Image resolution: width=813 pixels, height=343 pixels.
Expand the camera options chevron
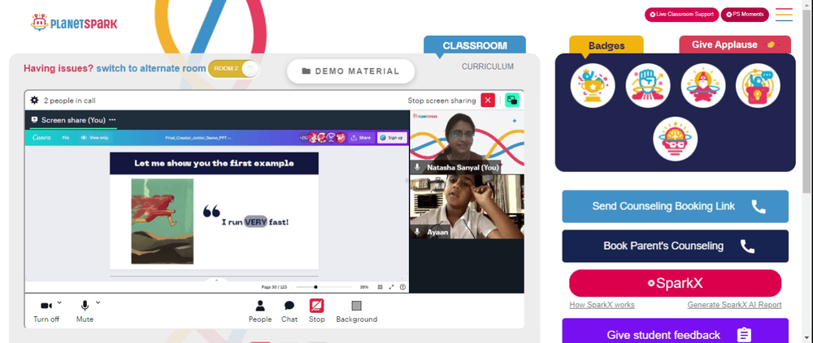coord(59,302)
